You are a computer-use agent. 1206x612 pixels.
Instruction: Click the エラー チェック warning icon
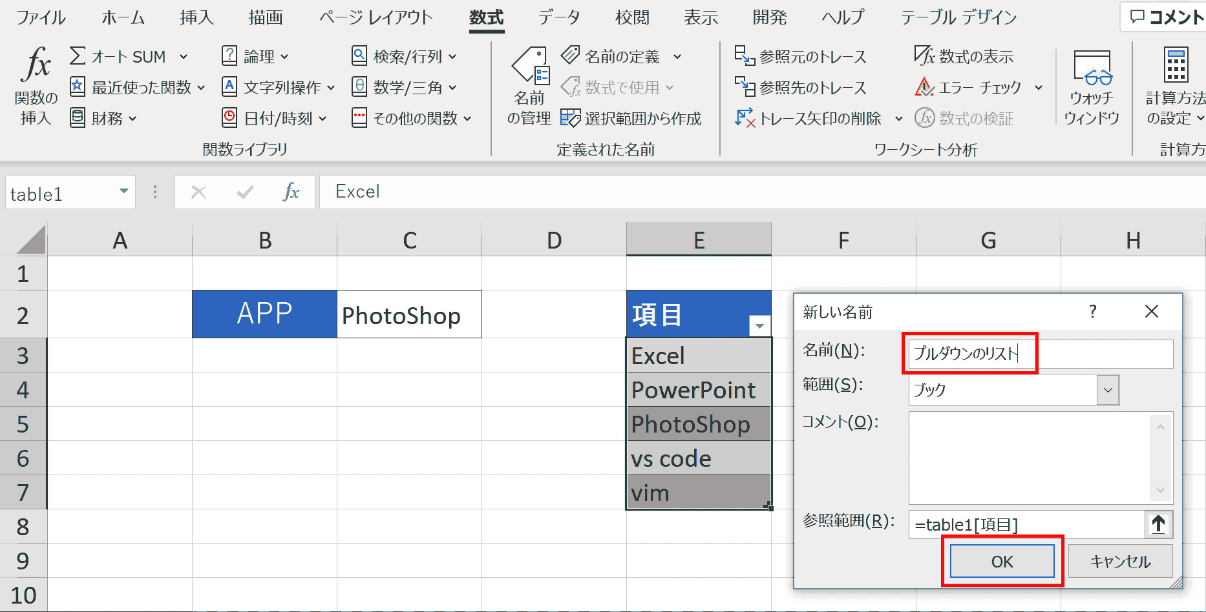[x=924, y=87]
